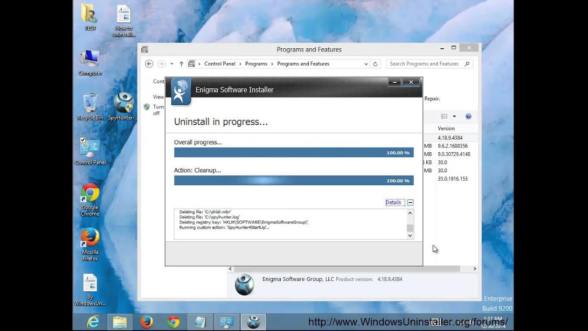Image resolution: width=588 pixels, height=331 pixels.
Task: Click the Enigma Software Installer logo
Action: [x=181, y=91]
